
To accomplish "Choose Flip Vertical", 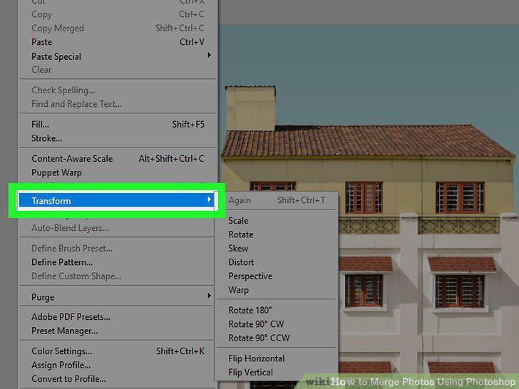I will click(x=277, y=373).
